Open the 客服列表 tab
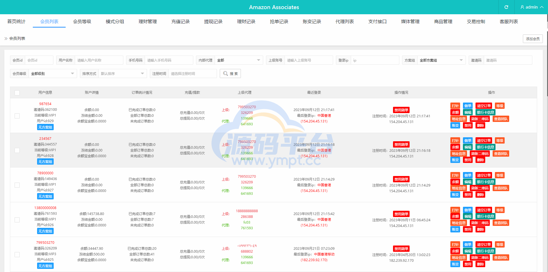This screenshot has height=272, width=548. (x=509, y=22)
